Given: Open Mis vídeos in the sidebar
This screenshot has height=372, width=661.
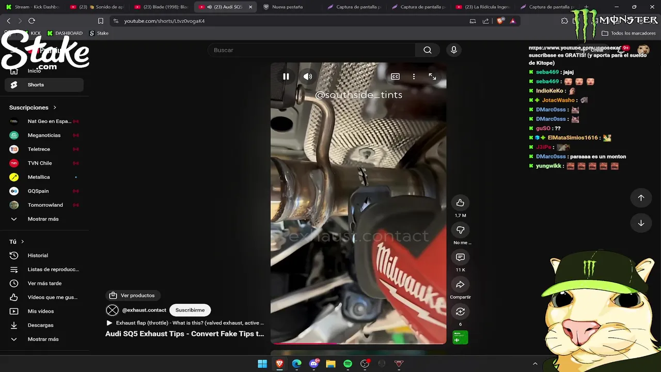Looking at the screenshot, I should point(44,312).
